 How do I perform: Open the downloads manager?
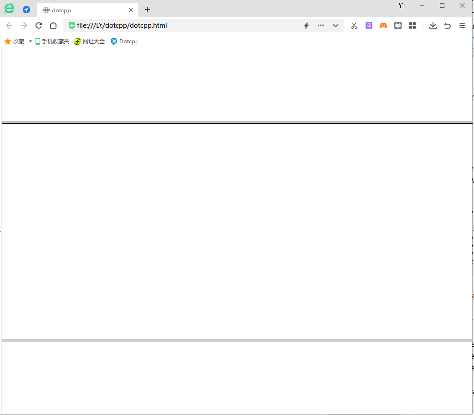[433, 25]
